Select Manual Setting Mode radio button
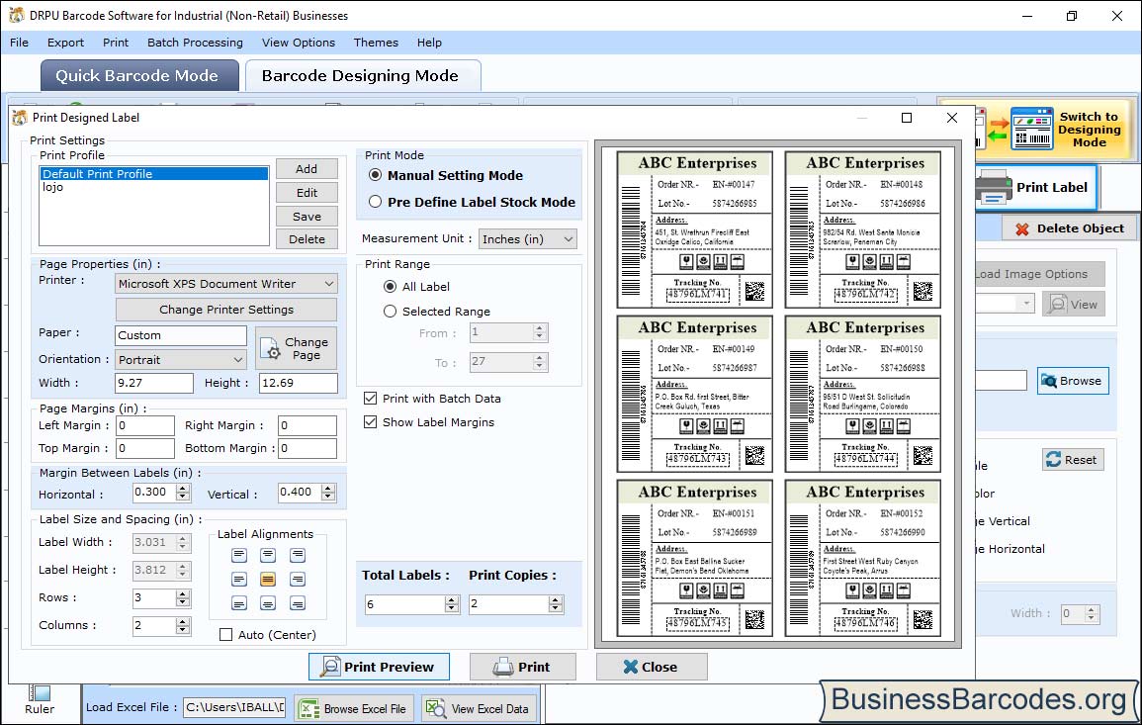Viewport: 1142px width, 725px height. click(x=375, y=175)
